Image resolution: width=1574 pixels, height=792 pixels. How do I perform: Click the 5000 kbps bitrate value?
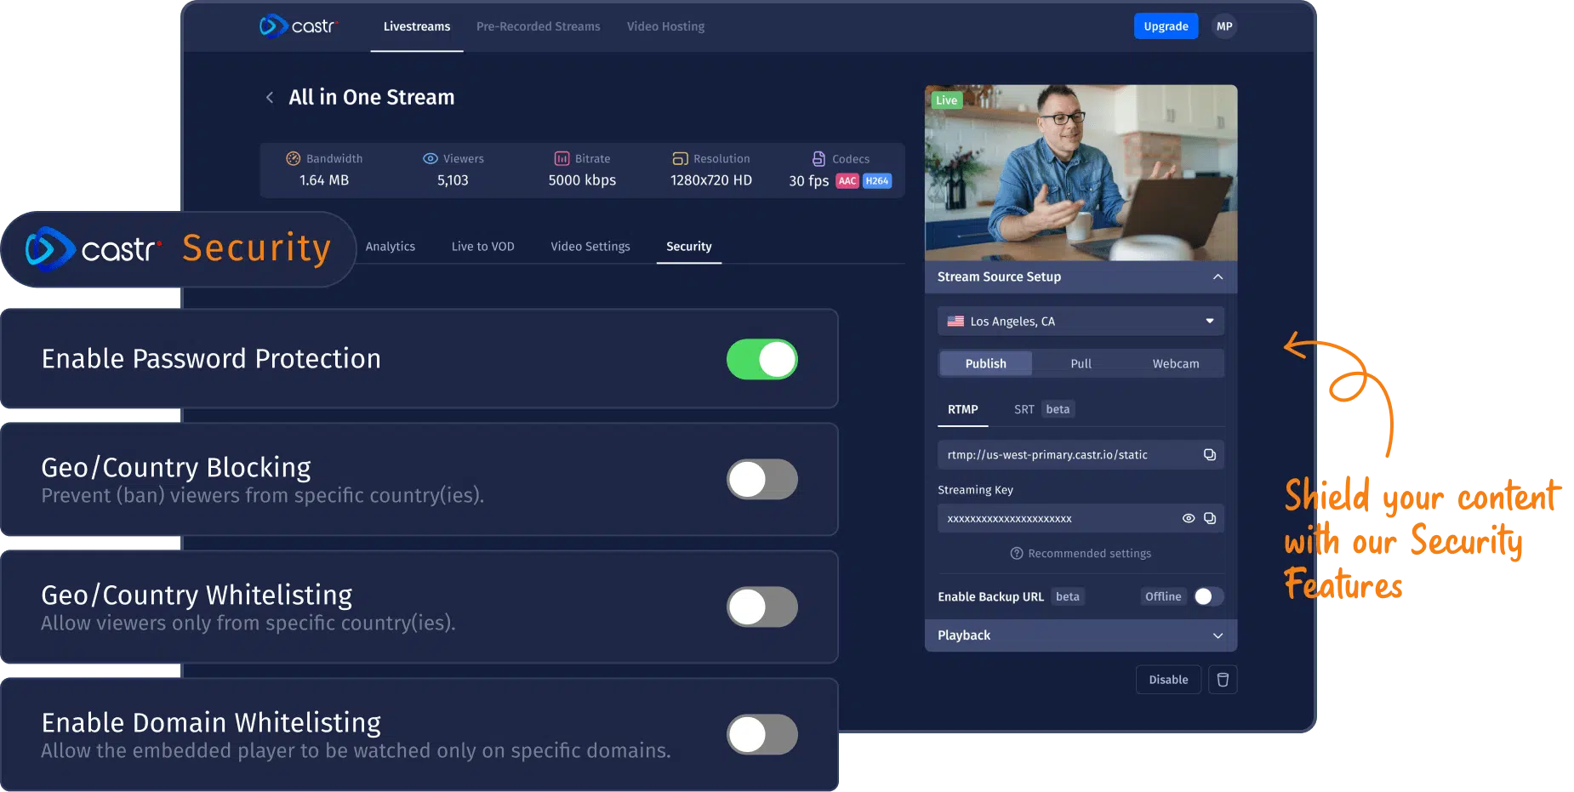pyautogui.click(x=582, y=181)
